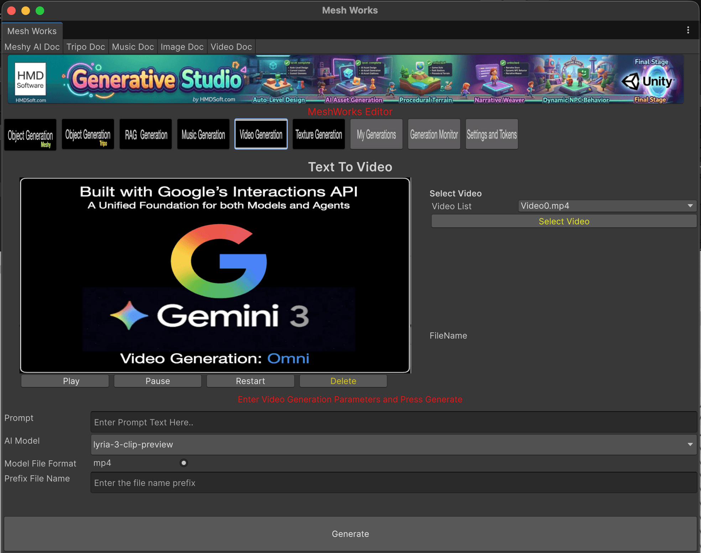Open the Object Generation Tripo section

click(x=88, y=134)
